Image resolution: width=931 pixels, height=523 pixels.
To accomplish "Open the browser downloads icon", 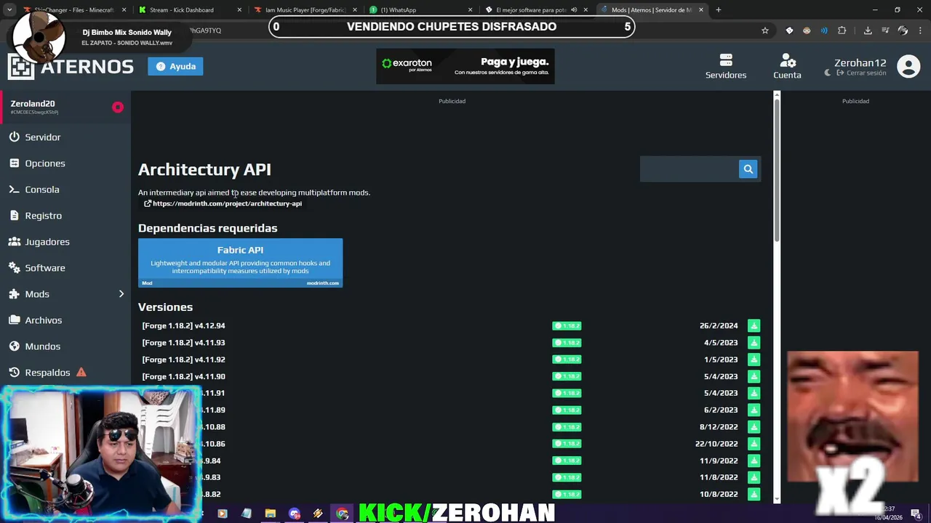I will point(868,31).
